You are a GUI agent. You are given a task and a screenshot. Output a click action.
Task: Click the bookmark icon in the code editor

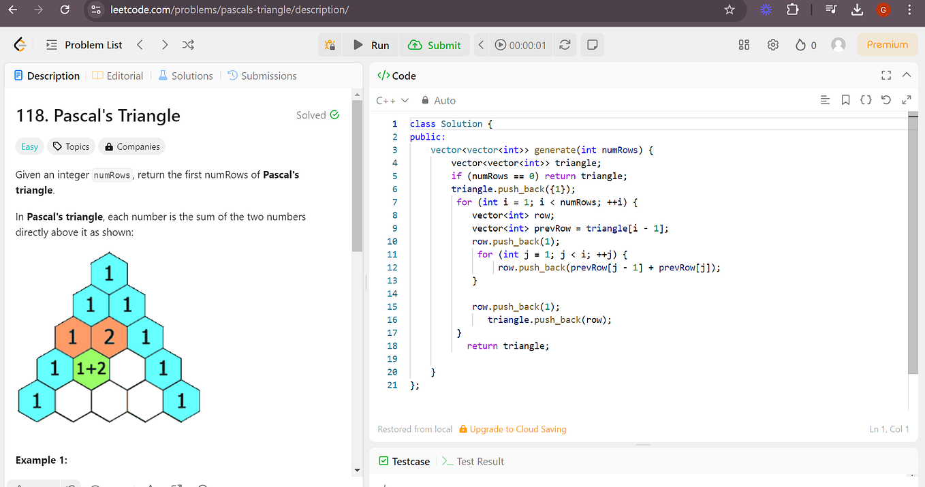[x=845, y=100]
